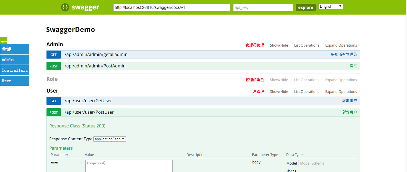
Task: Click Show/Hide for Role section
Action: click(x=279, y=80)
